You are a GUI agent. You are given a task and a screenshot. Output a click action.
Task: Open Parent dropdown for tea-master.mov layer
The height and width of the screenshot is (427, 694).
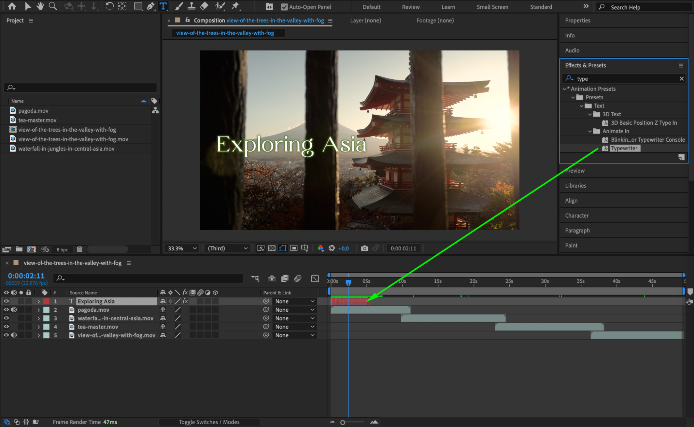point(294,327)
